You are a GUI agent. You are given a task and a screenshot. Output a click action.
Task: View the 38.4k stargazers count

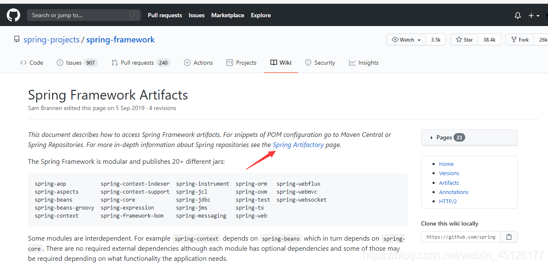[x=489, y=39]
